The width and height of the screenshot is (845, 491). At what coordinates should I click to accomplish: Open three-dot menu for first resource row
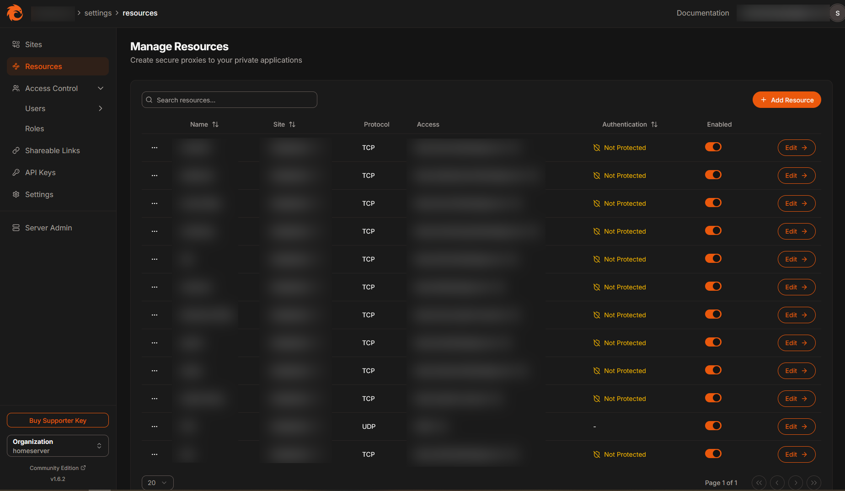pos(155,148)
